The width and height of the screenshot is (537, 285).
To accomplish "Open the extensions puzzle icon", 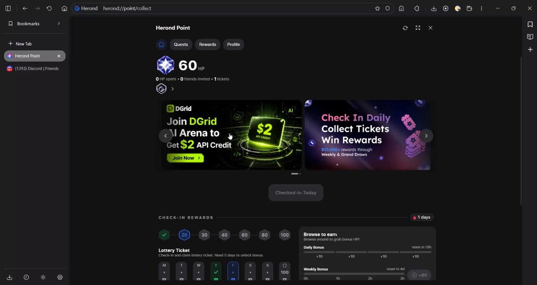I will point(417,8).
